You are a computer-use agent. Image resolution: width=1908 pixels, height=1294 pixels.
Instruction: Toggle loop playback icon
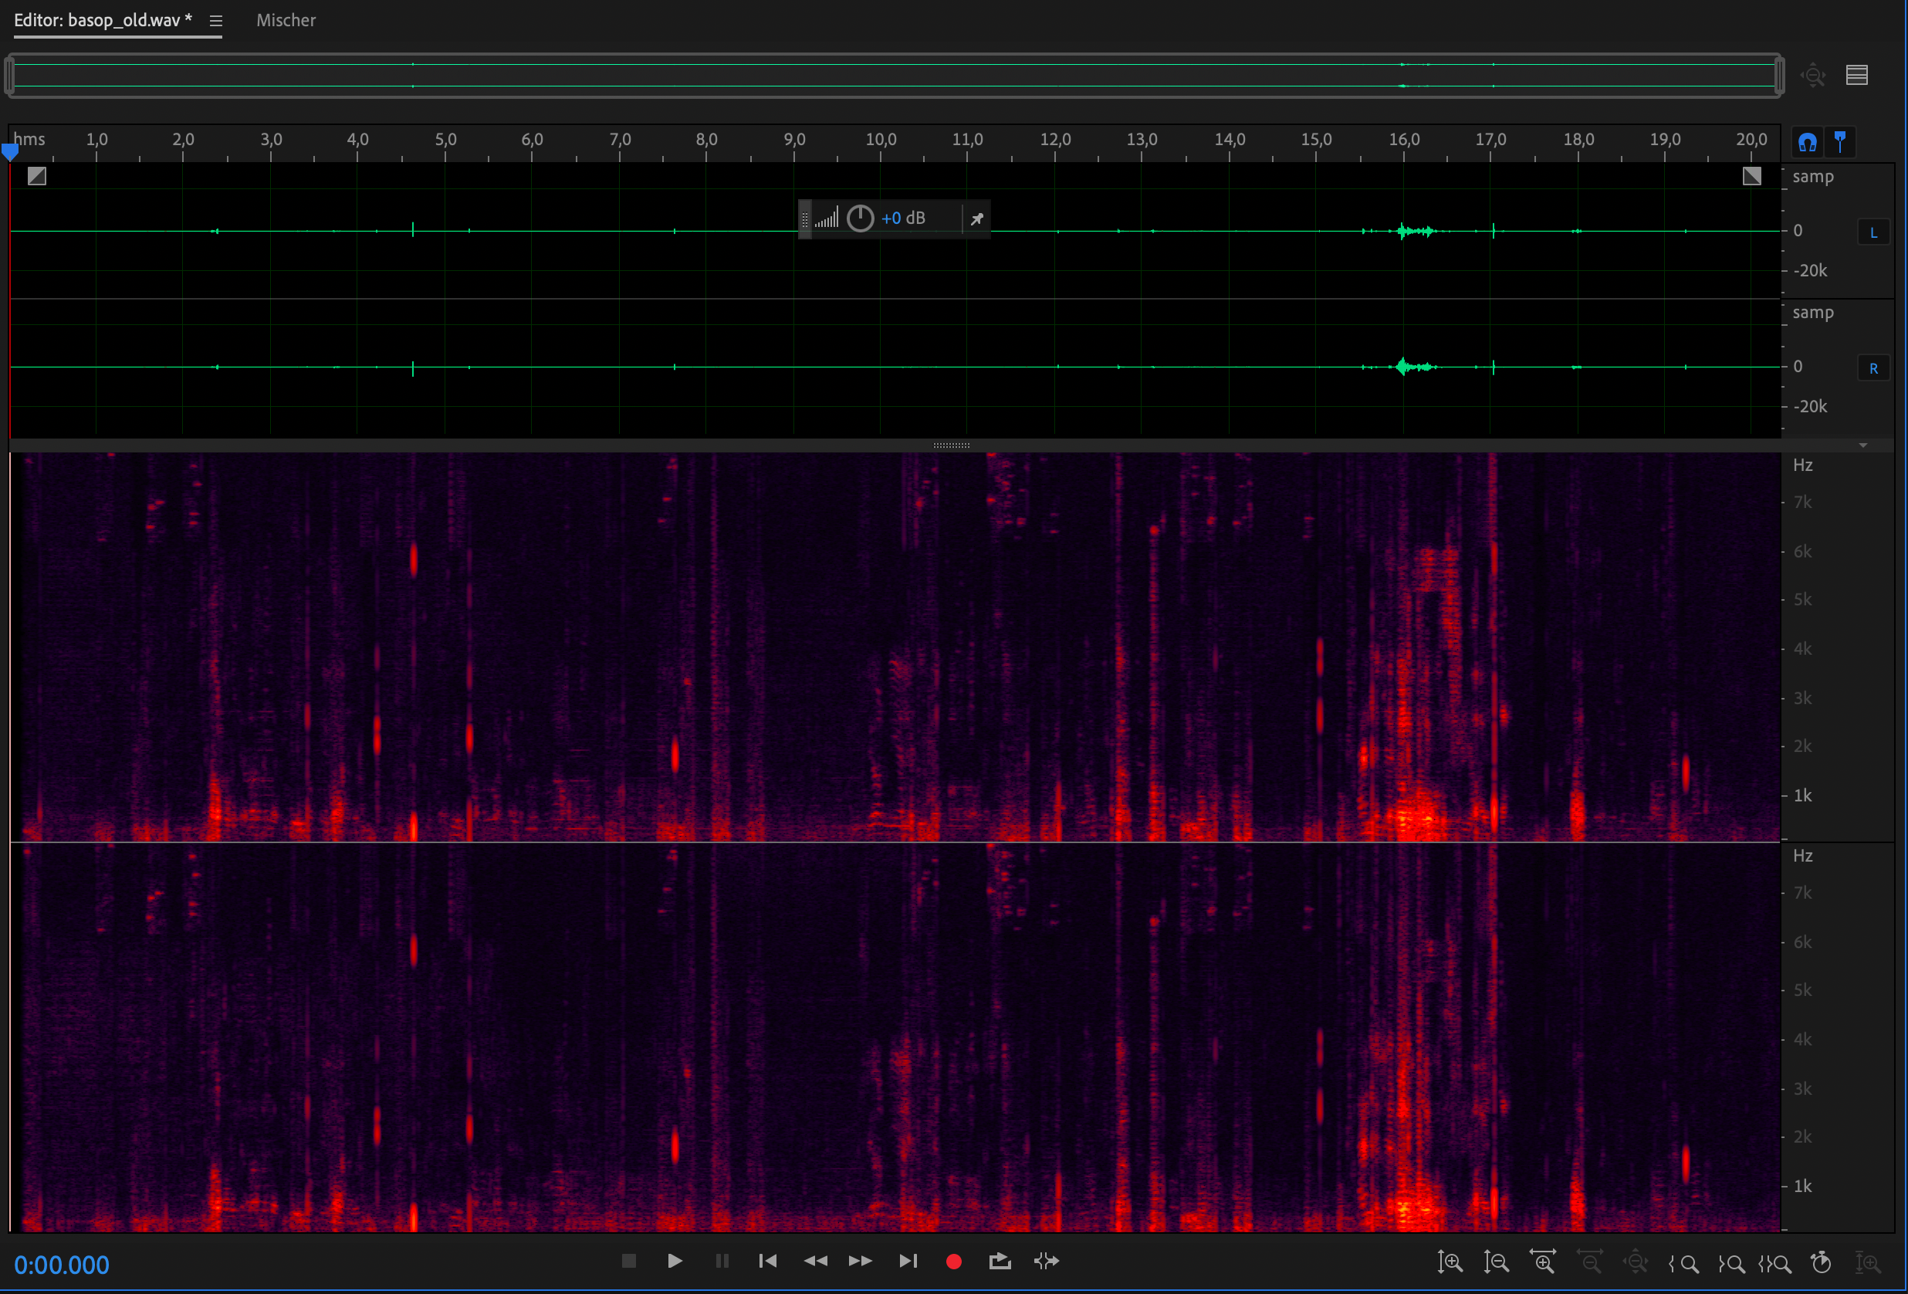coord(1000,1260)
